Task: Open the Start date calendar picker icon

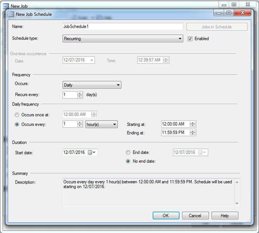Action: pyautogui.click(x=92, y=152)
